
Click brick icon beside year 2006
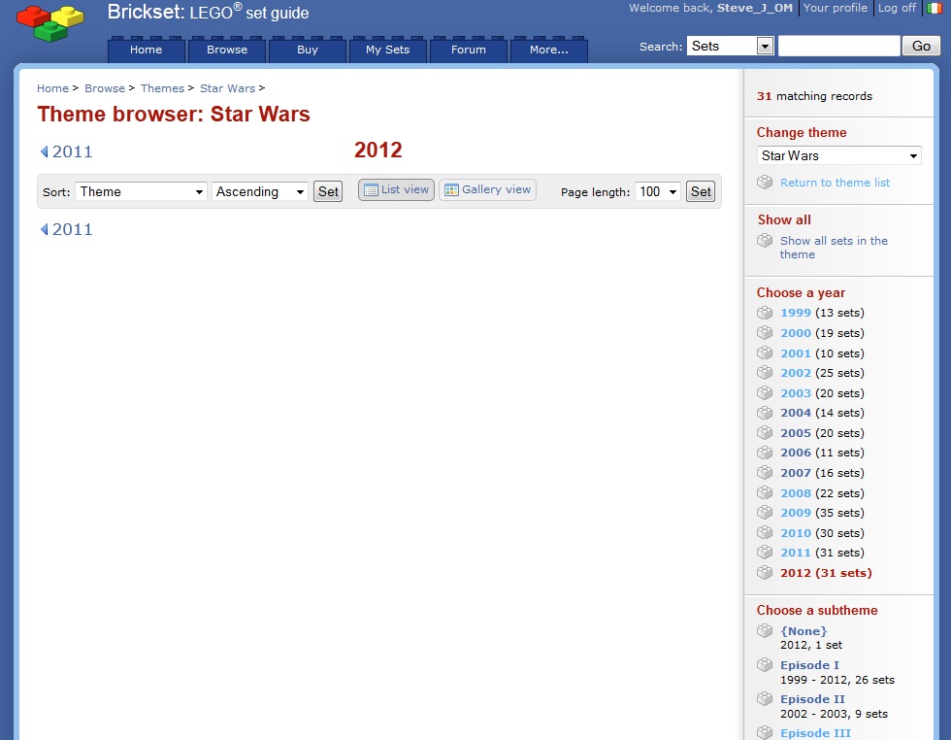click(765, 453)
